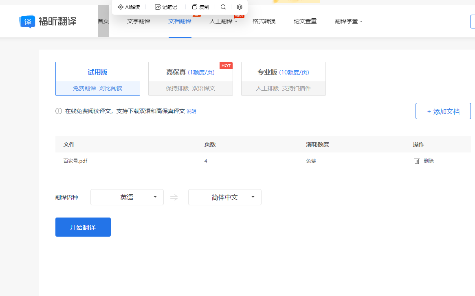Image resolution: width=475 pixels, height=296 pixels.
Task: Click the 操作 column header
Action: tap(418, 144)
